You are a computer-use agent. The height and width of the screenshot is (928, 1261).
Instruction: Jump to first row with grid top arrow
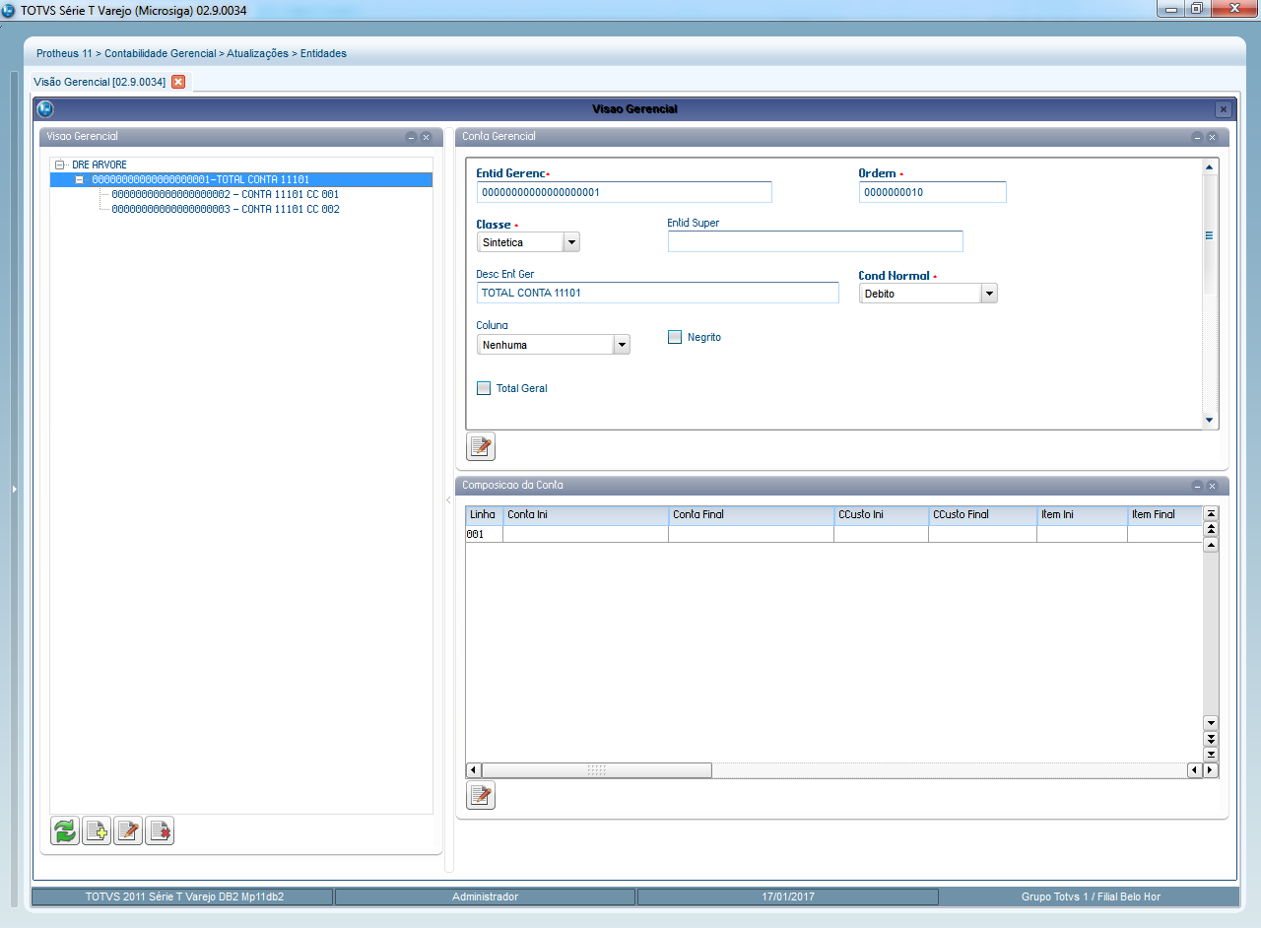(x=1212, y=513)
